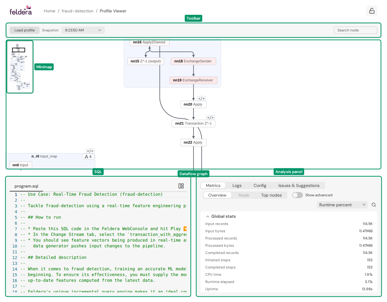Open code icon above nn21 Transaction node
Image resolution: width=387 pixels, height=302 pixels.
(x=210, y=117)
